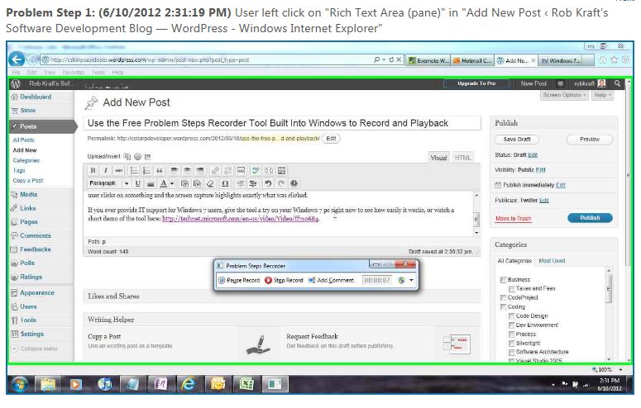
Task: Apply italic formatting in the editor toolbar
Action: tap(107, 170)
